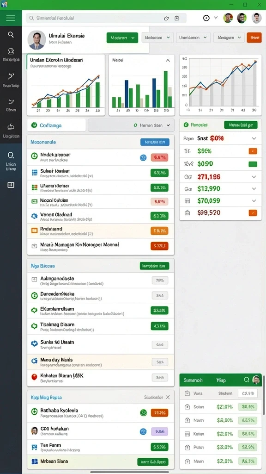Switch to the Coftamga tab
This screenshot has width=266, height=474.
point(56,125)
